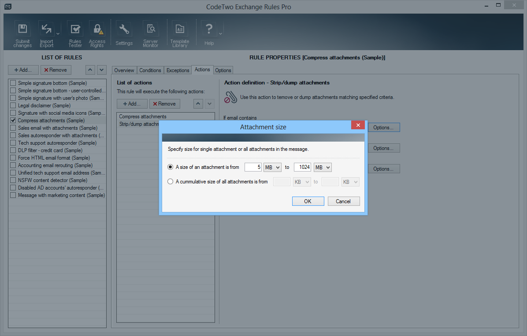Open the Template Library
This screenshot has height=336, width=527.
tap(179, 29)
